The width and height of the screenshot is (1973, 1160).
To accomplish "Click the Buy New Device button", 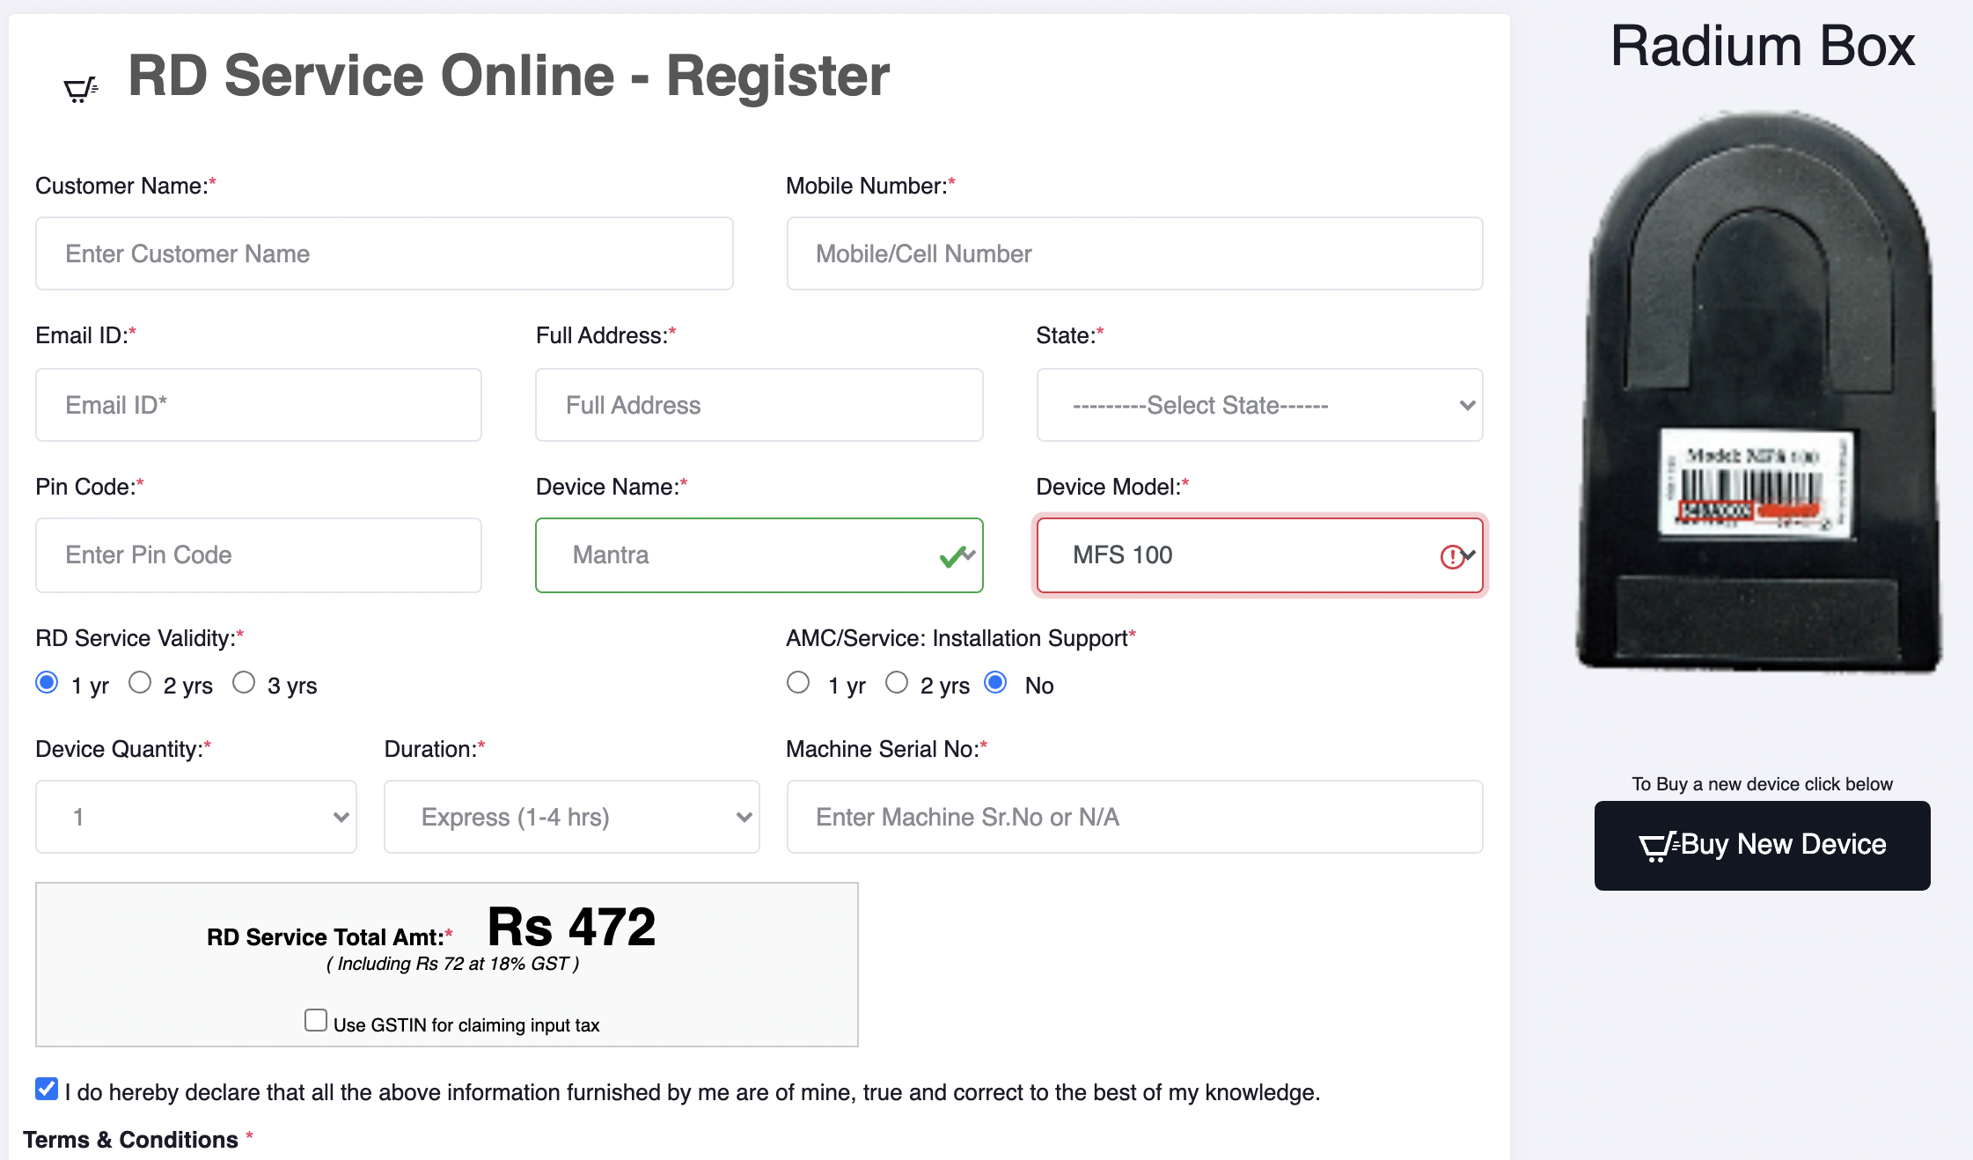I will 1762,846.
